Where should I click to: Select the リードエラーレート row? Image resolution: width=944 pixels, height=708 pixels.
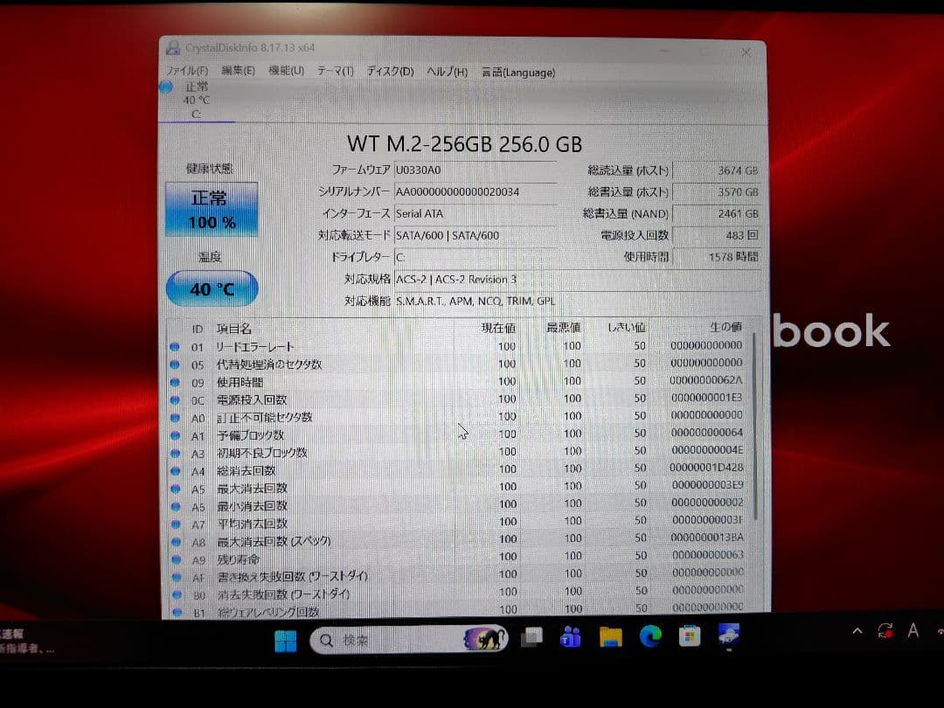[459, 347]
